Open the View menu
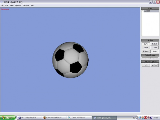This screenshot has width=160, height=120. [12, 5]
